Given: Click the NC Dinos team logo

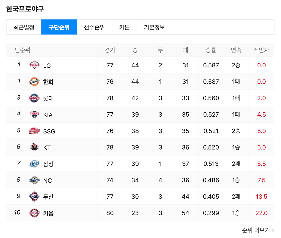Looking at the screenshot, I should click(34, 180).
